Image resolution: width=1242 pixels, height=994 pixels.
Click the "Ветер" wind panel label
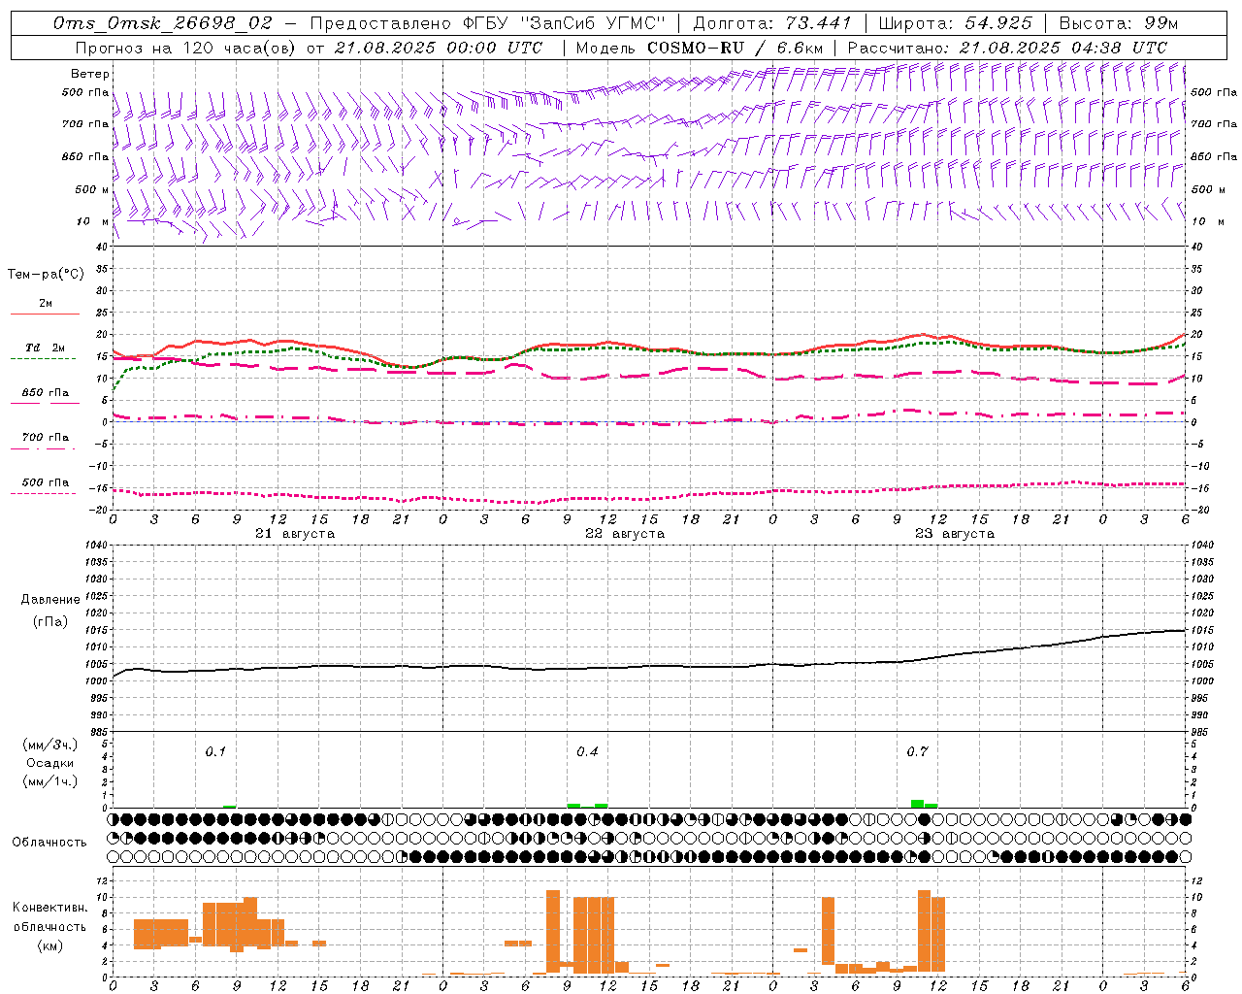(90, 74)
